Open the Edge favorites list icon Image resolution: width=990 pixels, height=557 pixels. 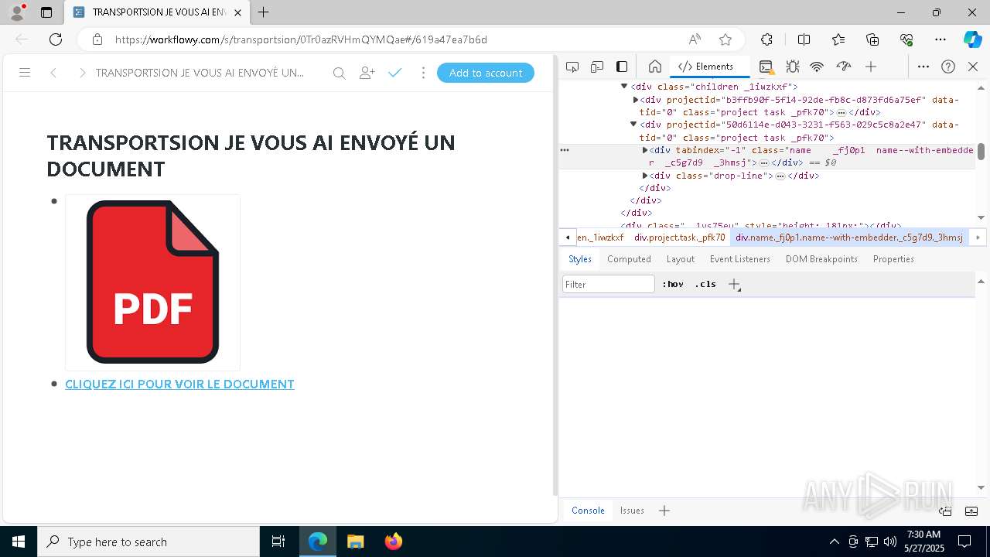point(838,39)
